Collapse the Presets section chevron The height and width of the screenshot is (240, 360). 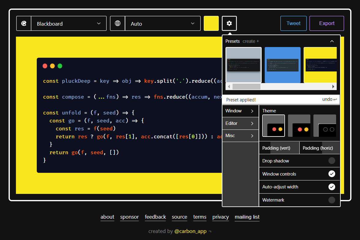click(332, 41)
